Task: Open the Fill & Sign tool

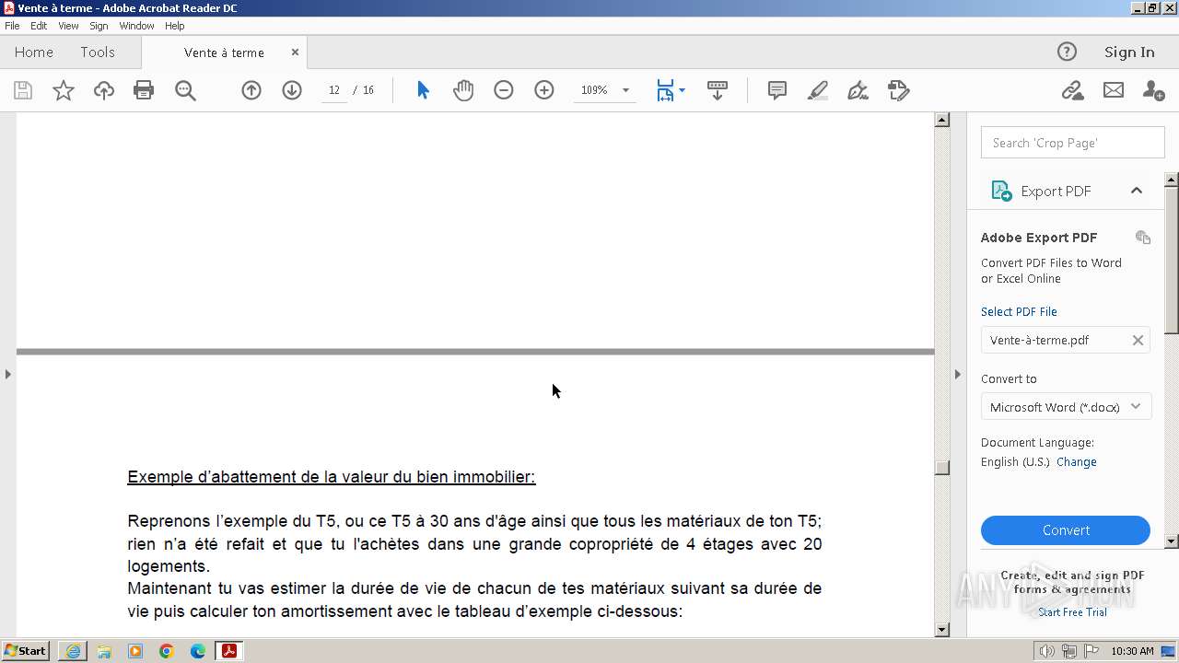Action: tap(858, 90)
